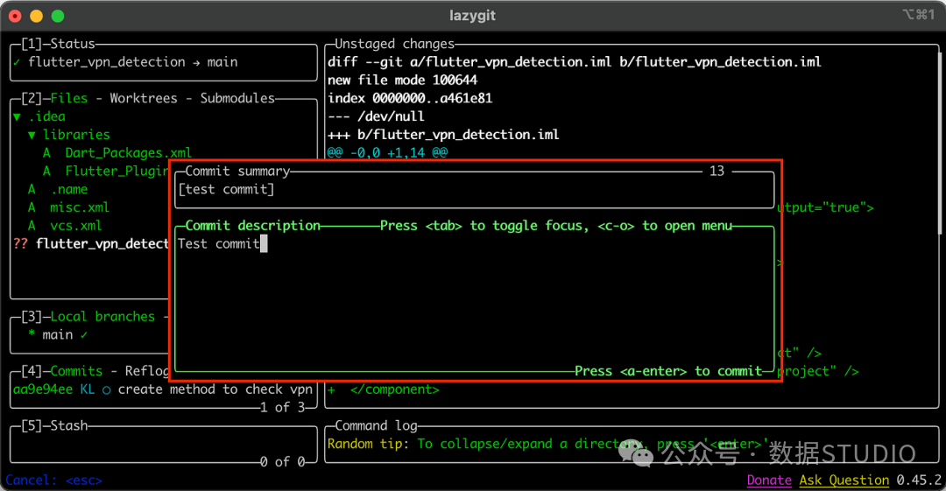Open the Local branches tab
Viewport: 946px width, 491px height.
(102, 316)
